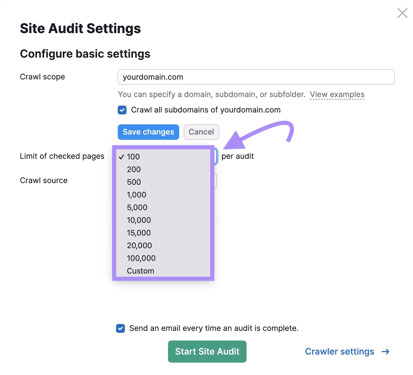Click the Crawl scope domain input field
The width and height of the screenshot is (413, 375).
[x=256, y=77]
